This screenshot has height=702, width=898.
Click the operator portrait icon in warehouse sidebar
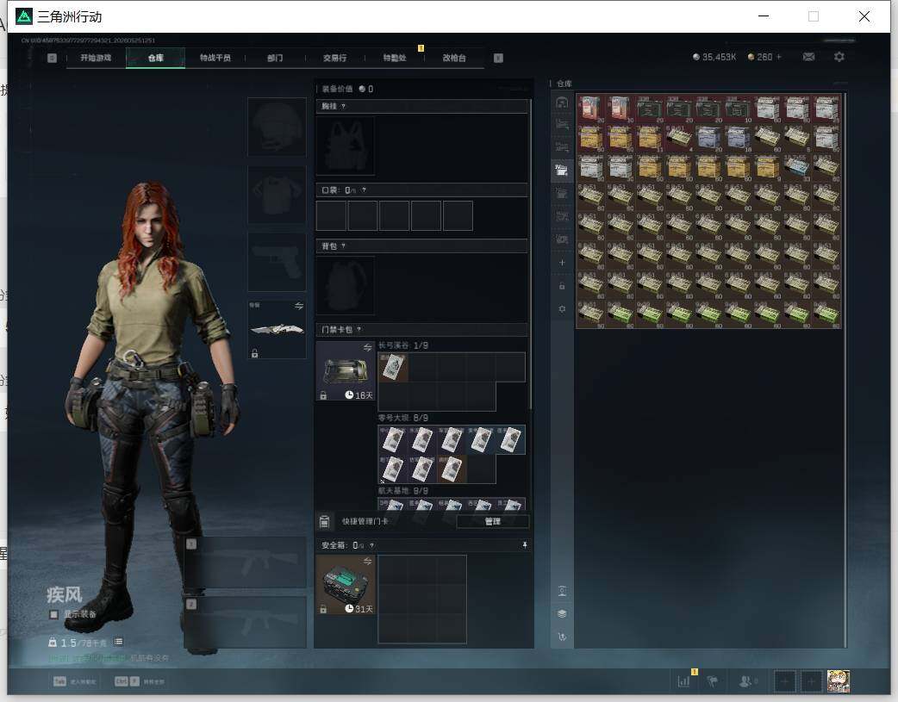coord(562,591)
